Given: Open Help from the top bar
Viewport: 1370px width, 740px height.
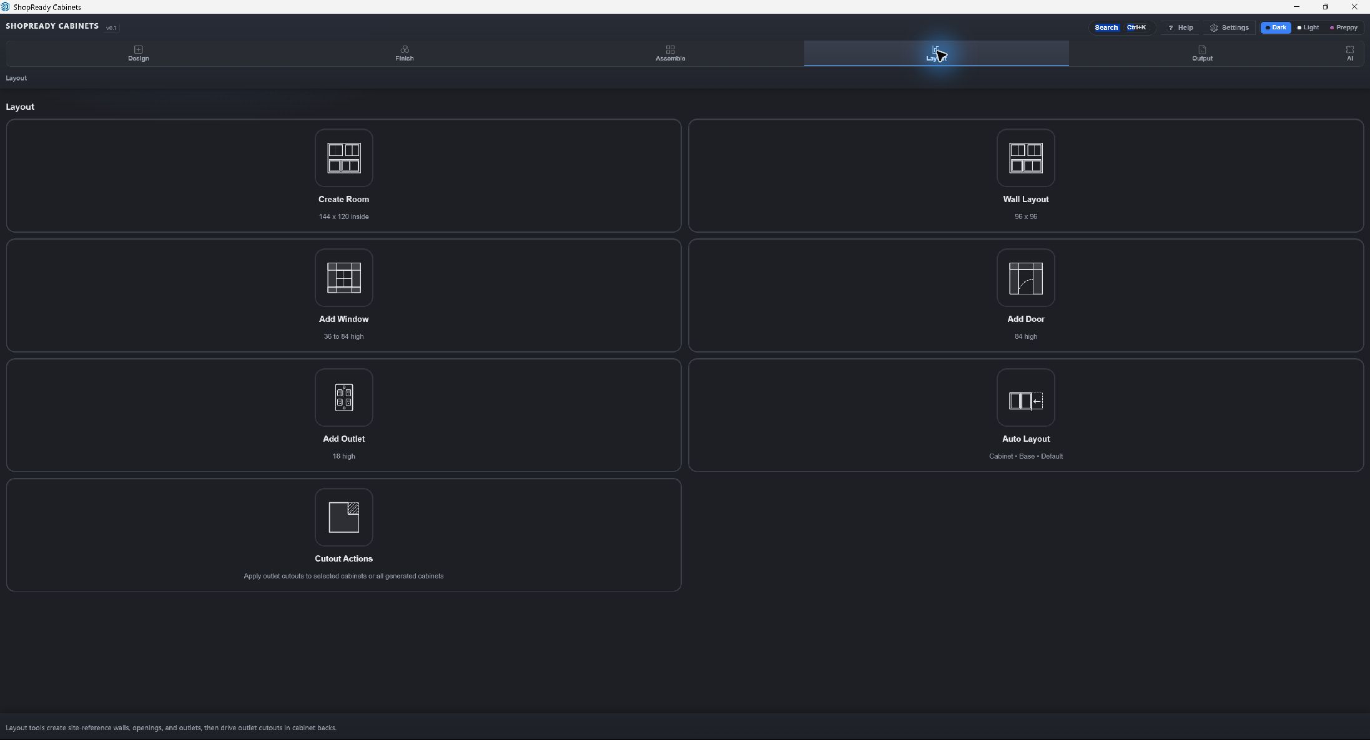Looking at the screenshot, I should 1180,27.
